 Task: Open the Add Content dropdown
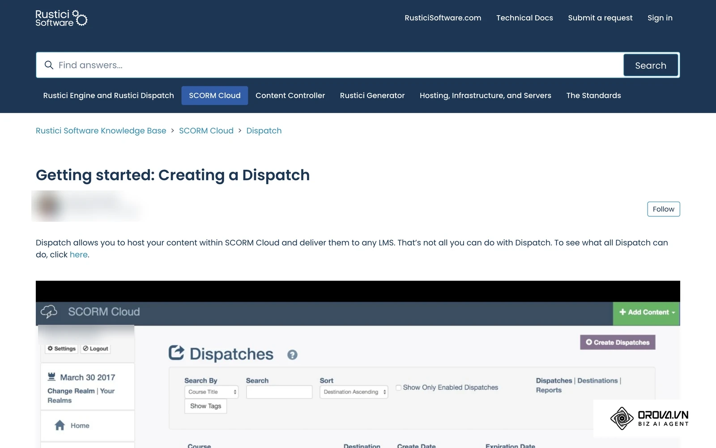coord(647,312)
